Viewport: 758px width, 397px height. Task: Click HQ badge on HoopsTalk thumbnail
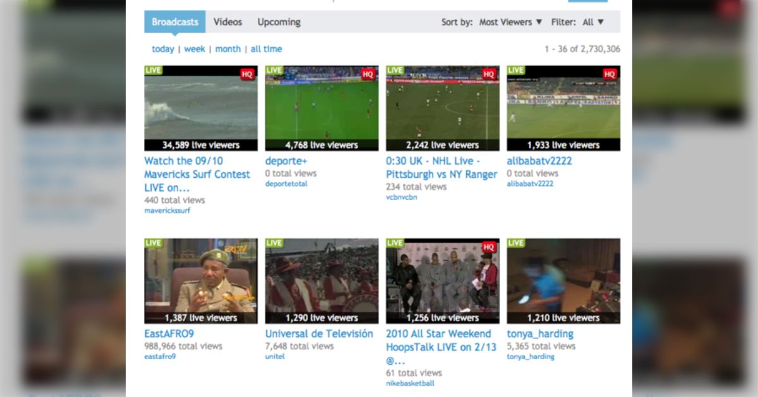pos(489,247)
